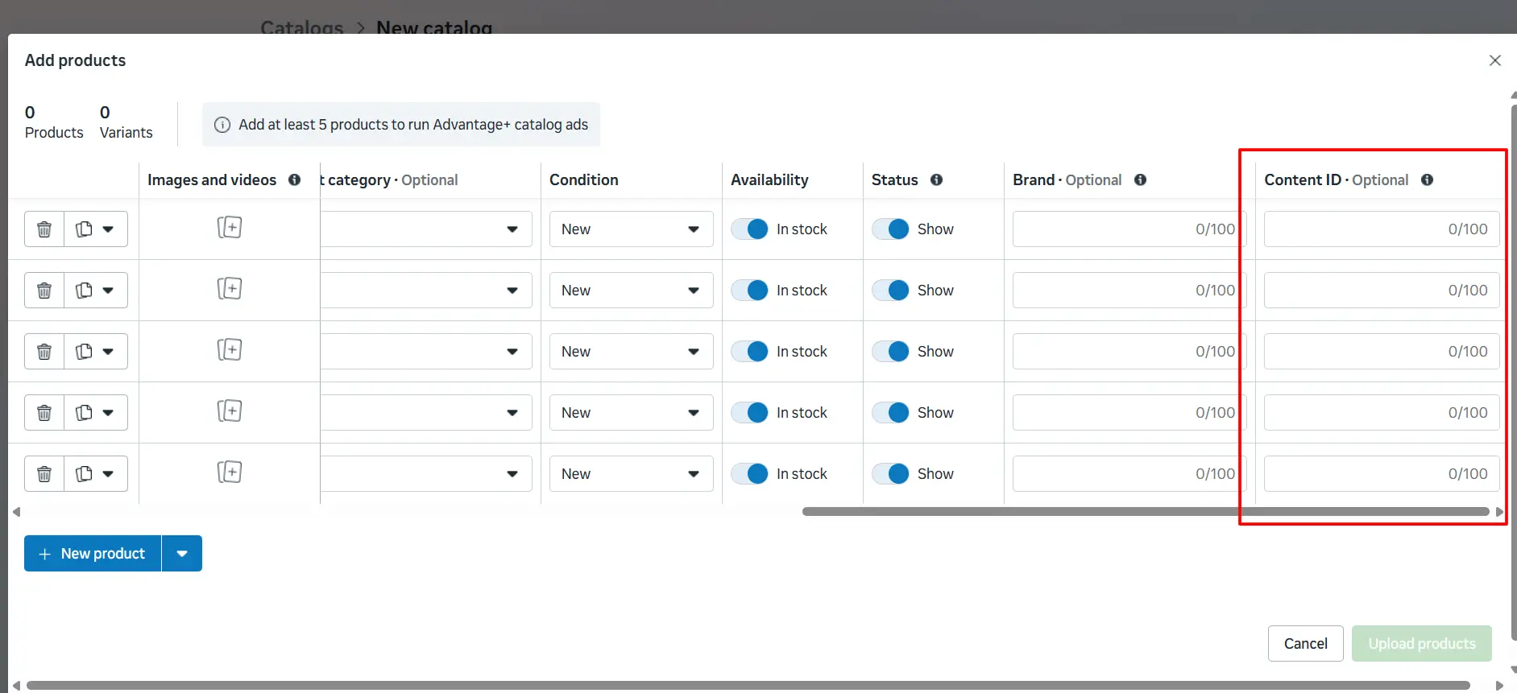Toggle the Show status in second row

[890, 291]
